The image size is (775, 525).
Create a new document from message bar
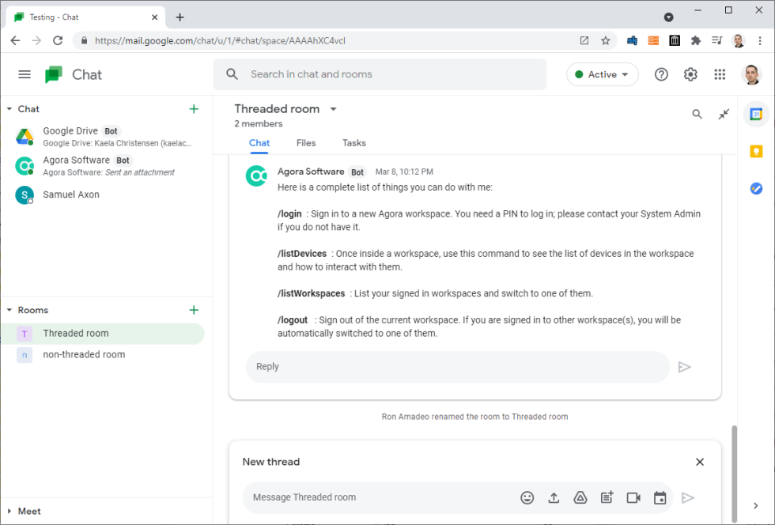(x=607, y=498)
